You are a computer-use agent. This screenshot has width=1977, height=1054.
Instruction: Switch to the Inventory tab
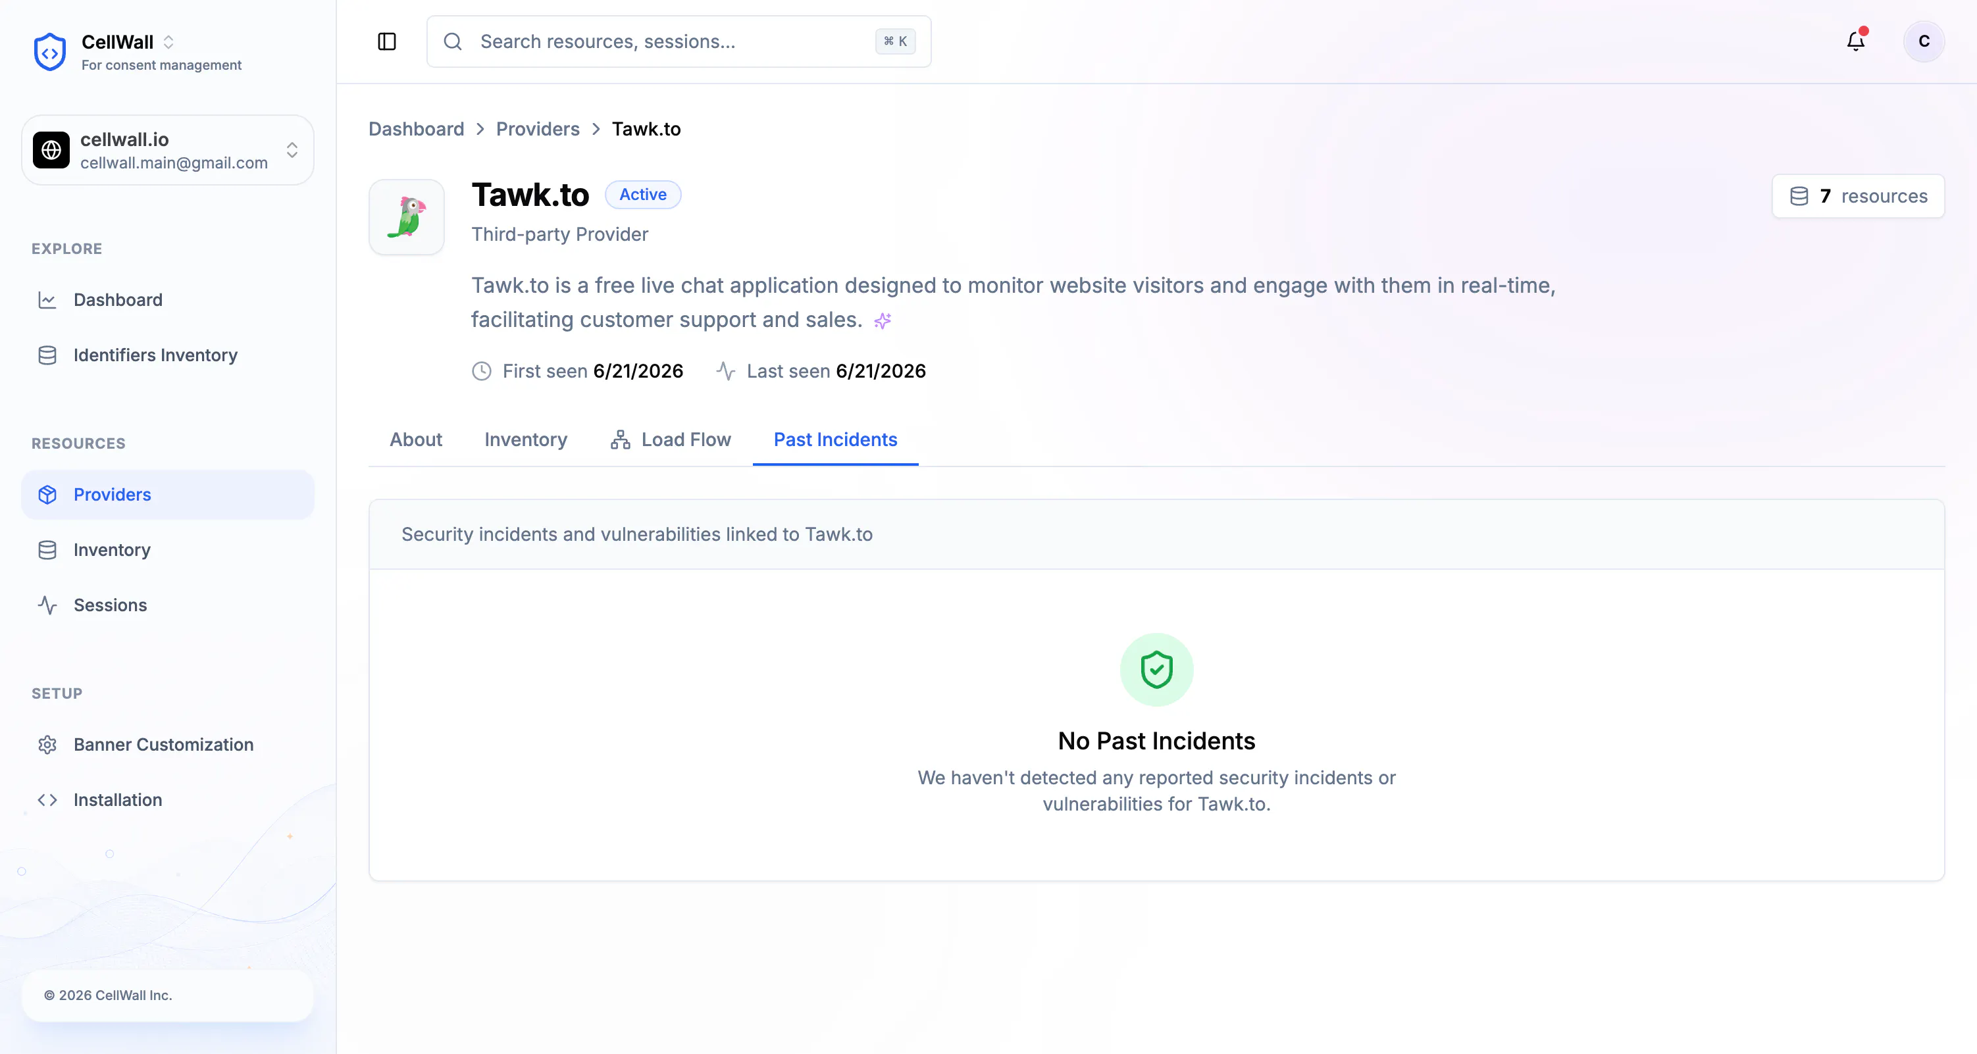pyautogui.click(x=526, y=439)
